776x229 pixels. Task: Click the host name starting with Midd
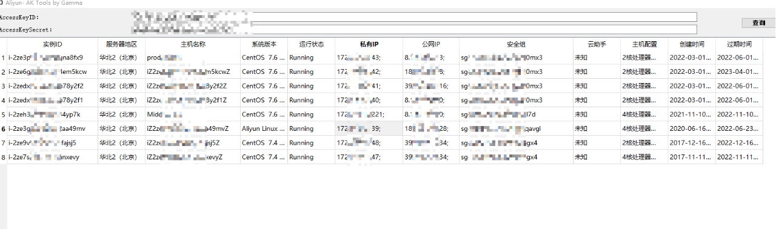[x=193, y=114]
